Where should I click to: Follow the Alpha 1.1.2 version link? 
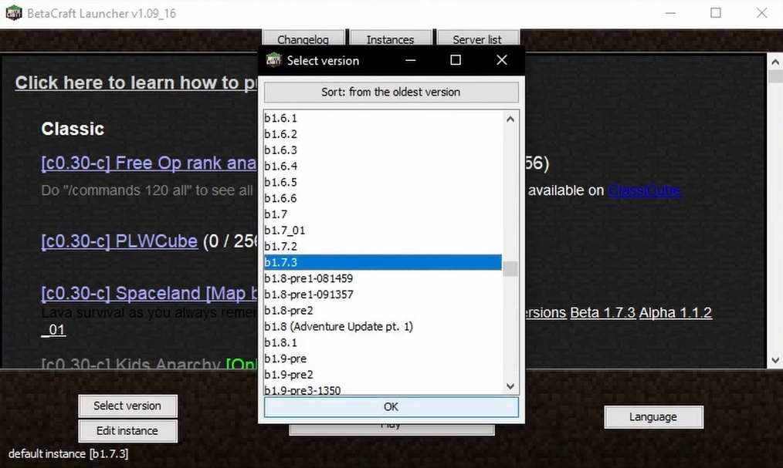(675, 313)
